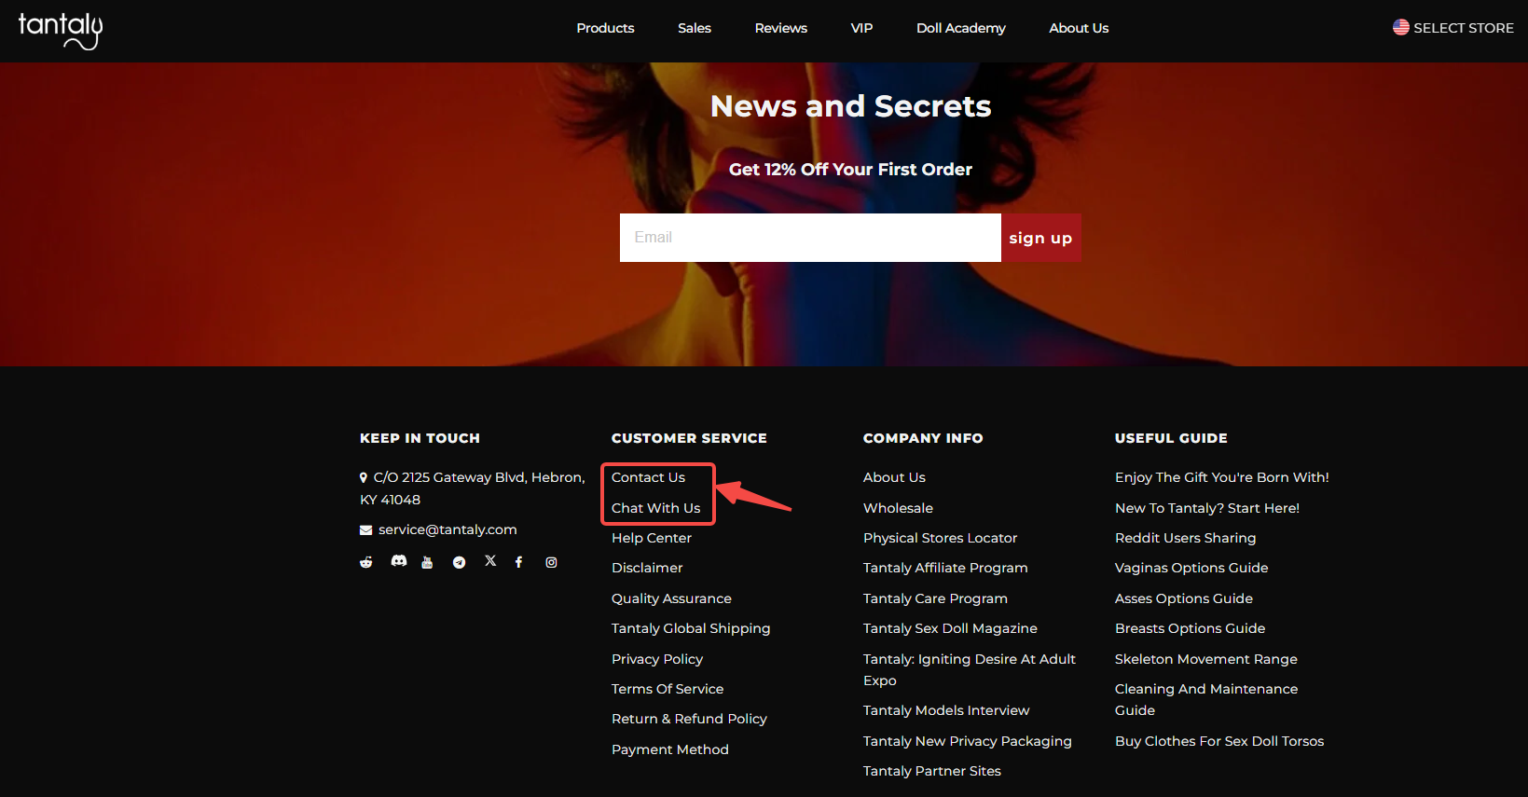Open About Us in top navigation

pos(1079,28)
